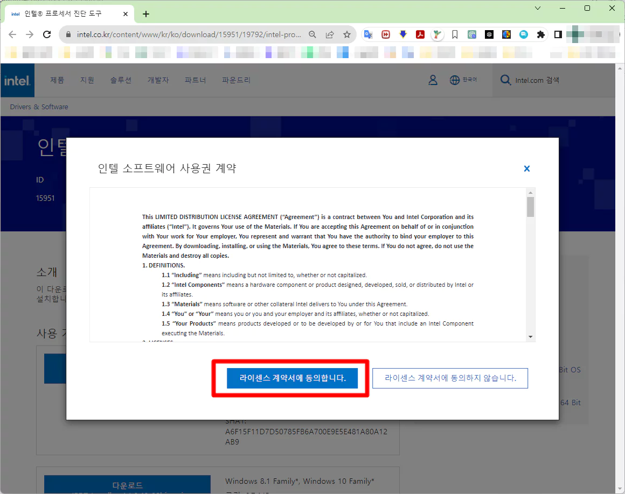The image size is (625, 494).
Task: Toggle the browser side panel
Action: (558, 34)
